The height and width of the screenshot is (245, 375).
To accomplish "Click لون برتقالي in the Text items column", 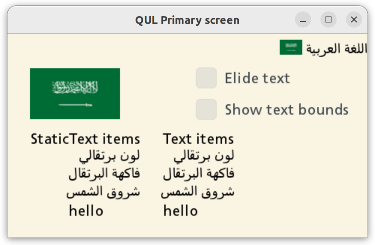I will point(204,156).
